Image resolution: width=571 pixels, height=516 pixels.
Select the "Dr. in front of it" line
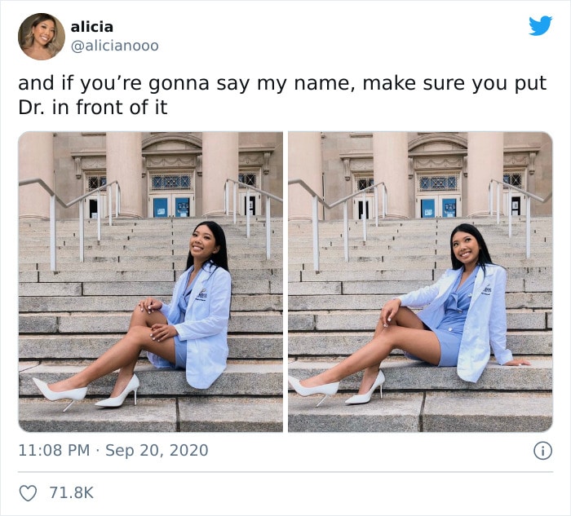[x=93, y=108]
